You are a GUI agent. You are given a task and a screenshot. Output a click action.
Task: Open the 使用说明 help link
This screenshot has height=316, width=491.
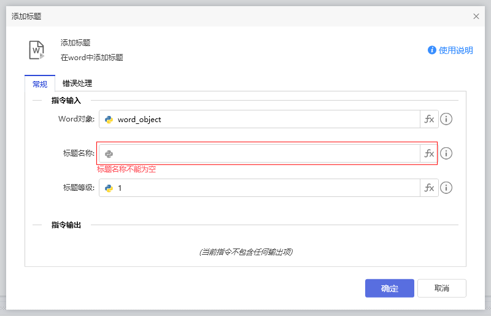456,50
